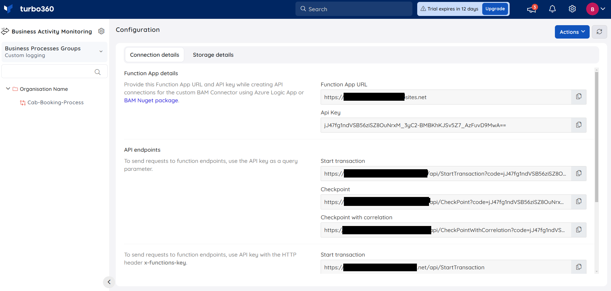Viewport: 611px width, 291px height.
Task: Open the Actions dropdown
Action: [x=572, y=32]
